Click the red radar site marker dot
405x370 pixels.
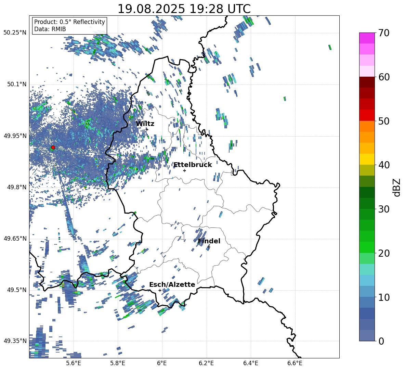53,148
